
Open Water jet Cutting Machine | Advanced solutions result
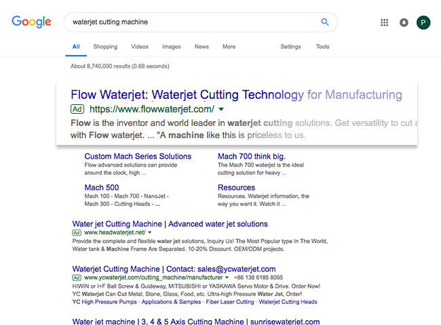click(170, 224)
